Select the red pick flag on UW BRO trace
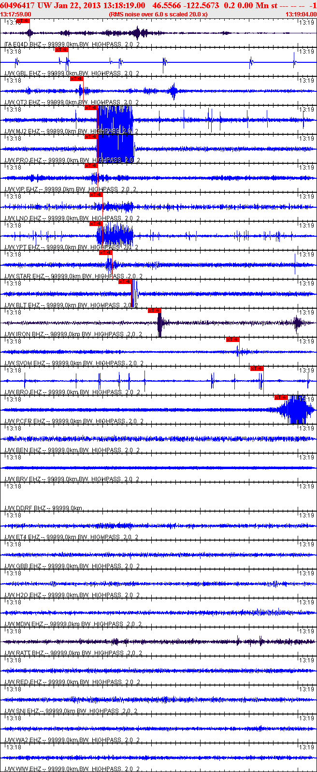The height and width of the screenshot is (772, 317). [x=257, y=369]
